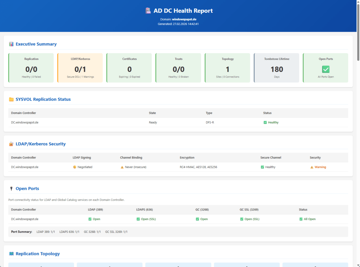This screenshot has height=267, width=360.
Task: Expand the Certificates summary card
Action: [129, 68]
